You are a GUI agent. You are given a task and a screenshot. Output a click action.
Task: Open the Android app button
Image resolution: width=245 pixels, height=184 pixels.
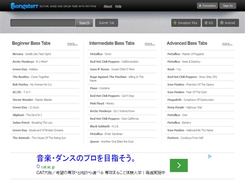(228, 23)
